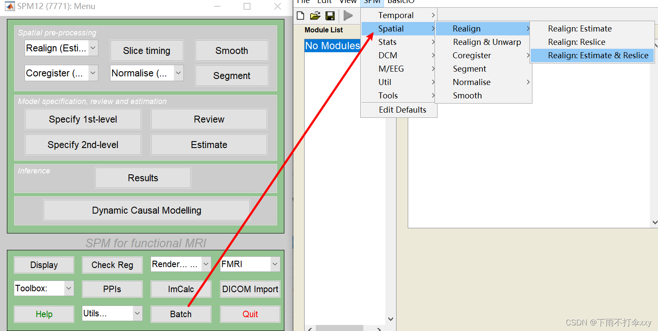Click the New batch icon in toolbar
658x331 pixels.
301,16
